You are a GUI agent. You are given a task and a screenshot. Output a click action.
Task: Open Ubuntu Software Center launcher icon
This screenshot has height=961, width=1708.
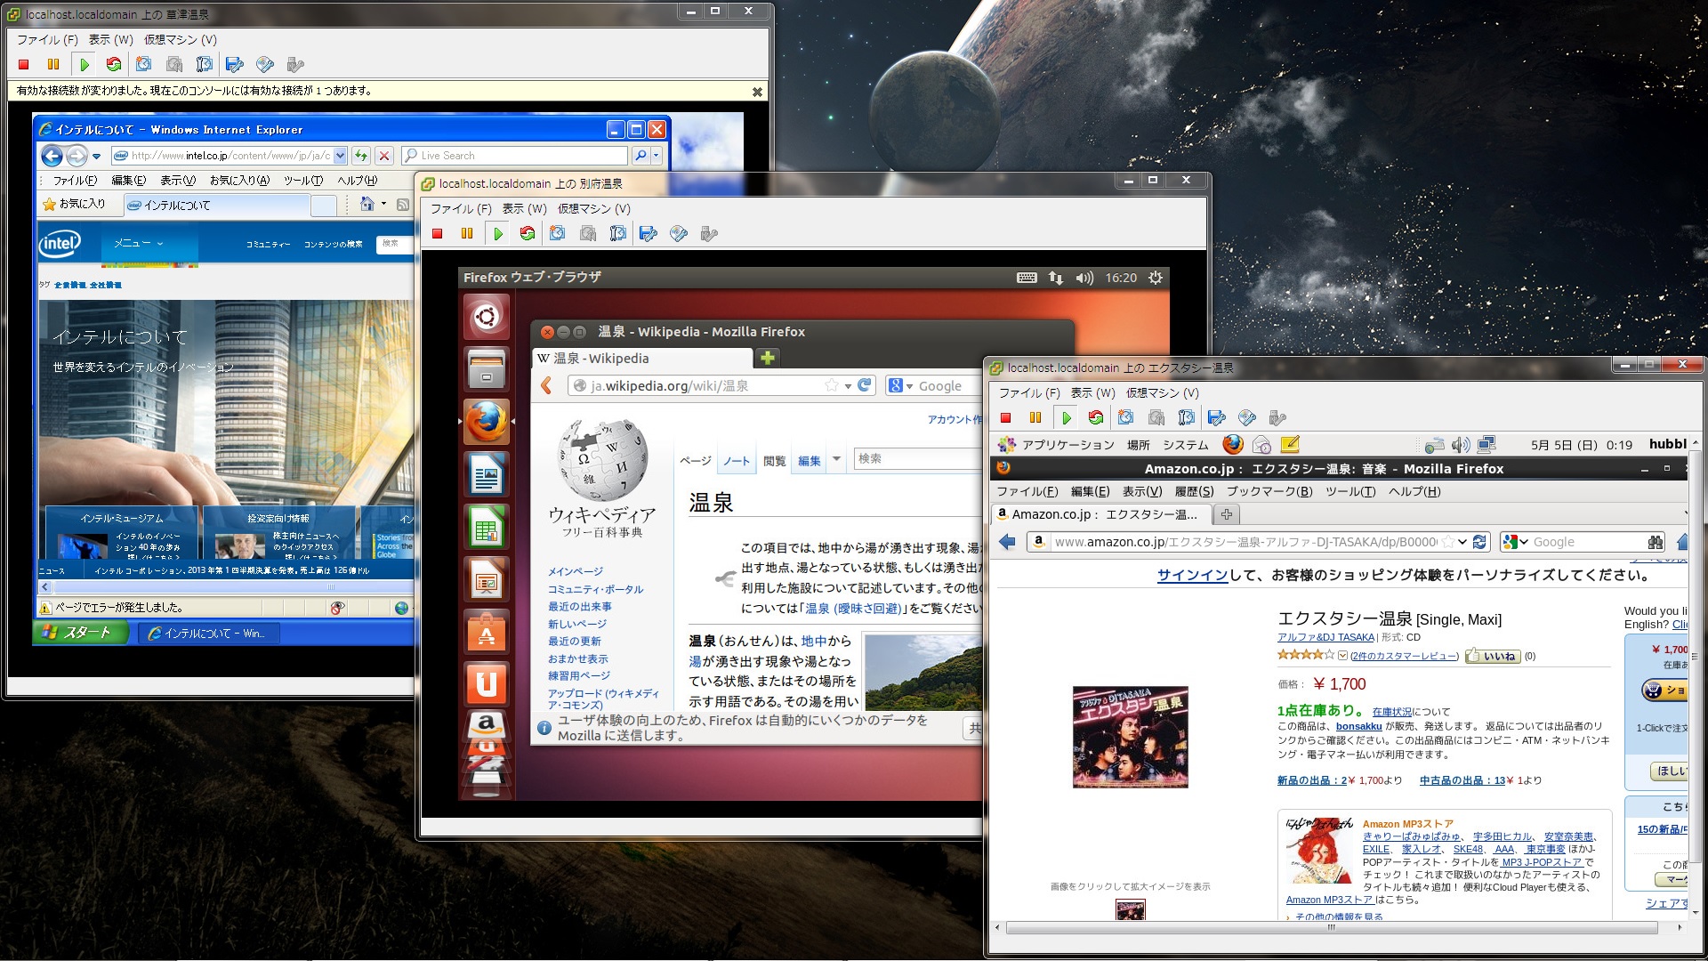coord(486,633)
